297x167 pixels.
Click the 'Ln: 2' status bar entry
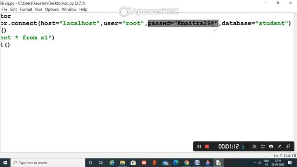(x=278, y=156)
